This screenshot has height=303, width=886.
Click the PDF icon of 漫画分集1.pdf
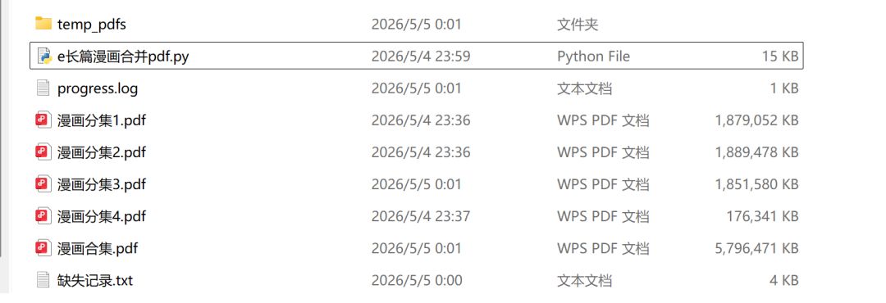43,120
